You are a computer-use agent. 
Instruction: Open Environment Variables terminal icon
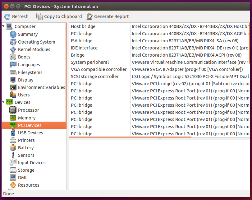pyautogui.click(x=13, y=87)
